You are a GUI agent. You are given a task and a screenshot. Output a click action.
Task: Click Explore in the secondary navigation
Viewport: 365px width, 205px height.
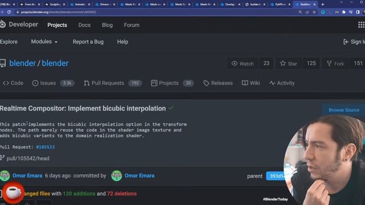[x=9, y=42]
